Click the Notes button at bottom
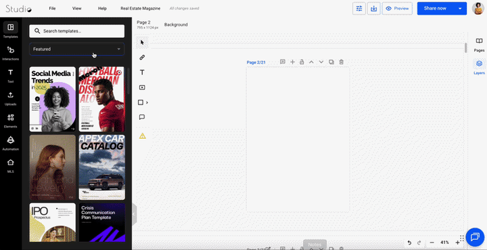Viewport: 487px width, 250px height. (x=315, y=245)
